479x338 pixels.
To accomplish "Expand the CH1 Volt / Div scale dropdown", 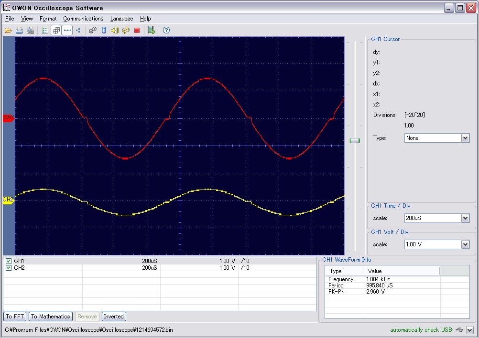I will click(465, 244).
